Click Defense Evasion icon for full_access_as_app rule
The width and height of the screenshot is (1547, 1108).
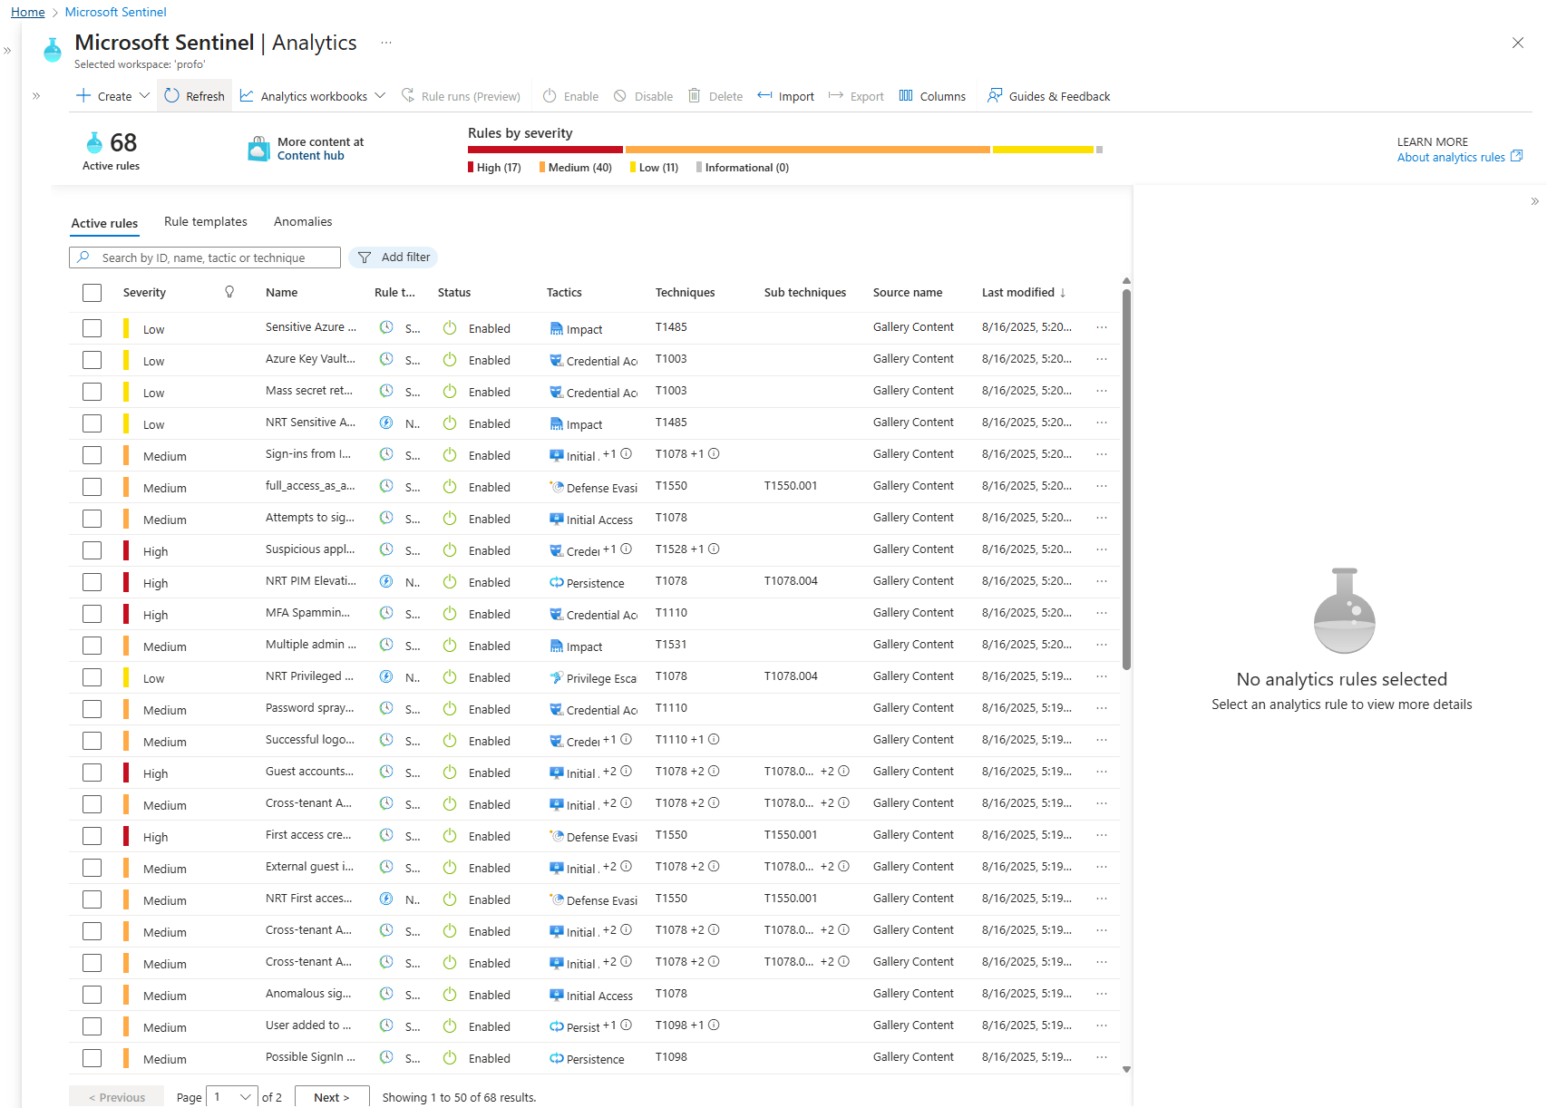[557, 487]
